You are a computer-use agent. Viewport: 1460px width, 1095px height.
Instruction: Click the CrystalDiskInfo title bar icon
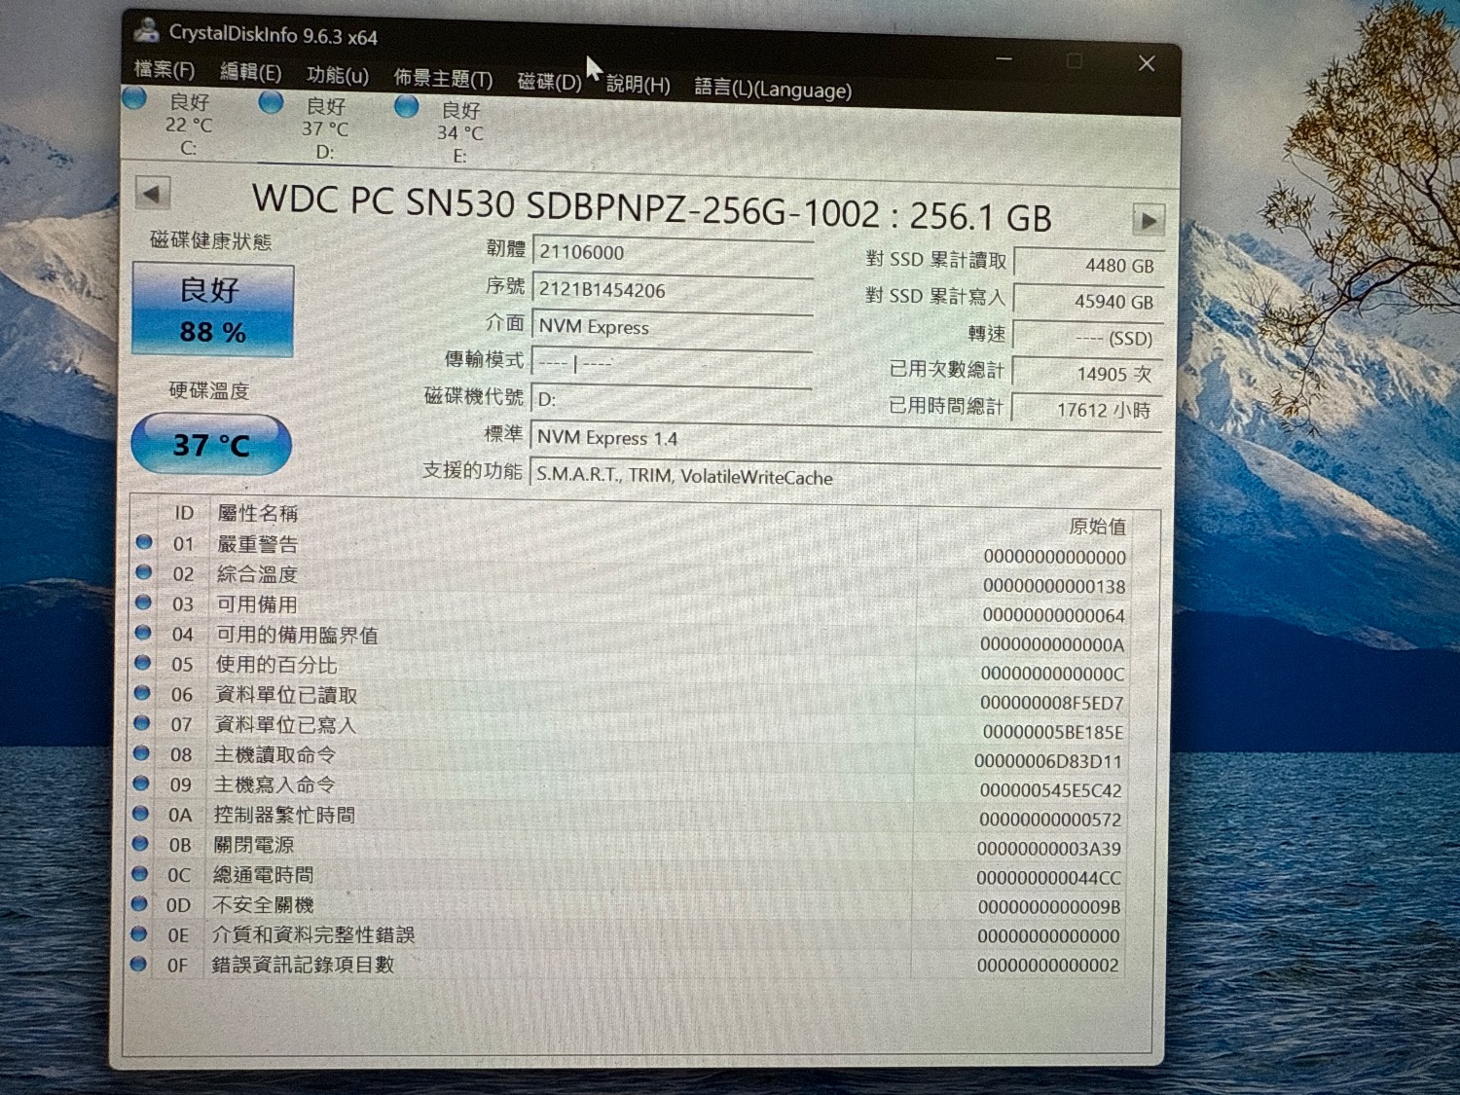pos(147,30)
